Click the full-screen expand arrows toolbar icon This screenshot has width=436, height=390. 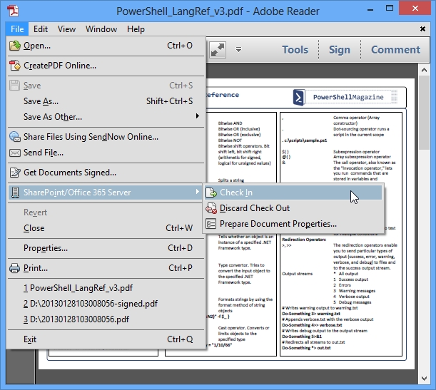point(218,50)
